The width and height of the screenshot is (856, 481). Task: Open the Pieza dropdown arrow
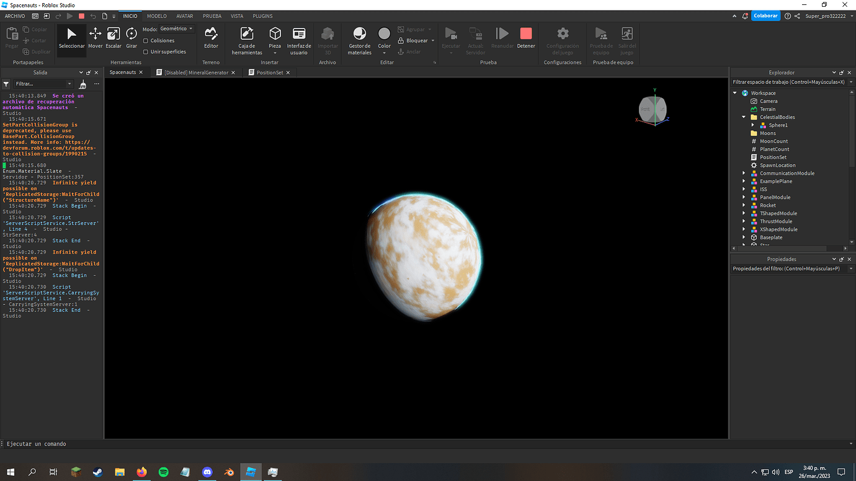pyautogui.click(x=275, y=55)
